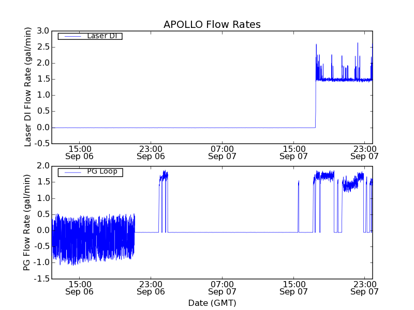Screen dimensions: 414x310
Task: Click the 3.0 y-axis tick label
Action: [x=43, y=31]
